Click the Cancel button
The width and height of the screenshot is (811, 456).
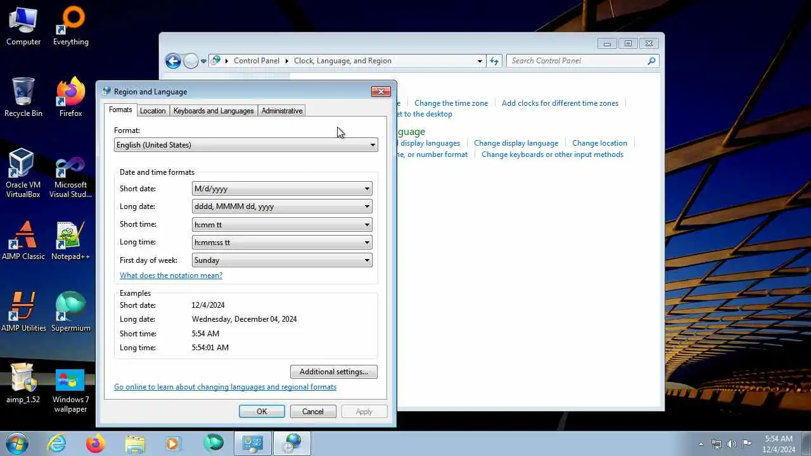tap(313, 412)
